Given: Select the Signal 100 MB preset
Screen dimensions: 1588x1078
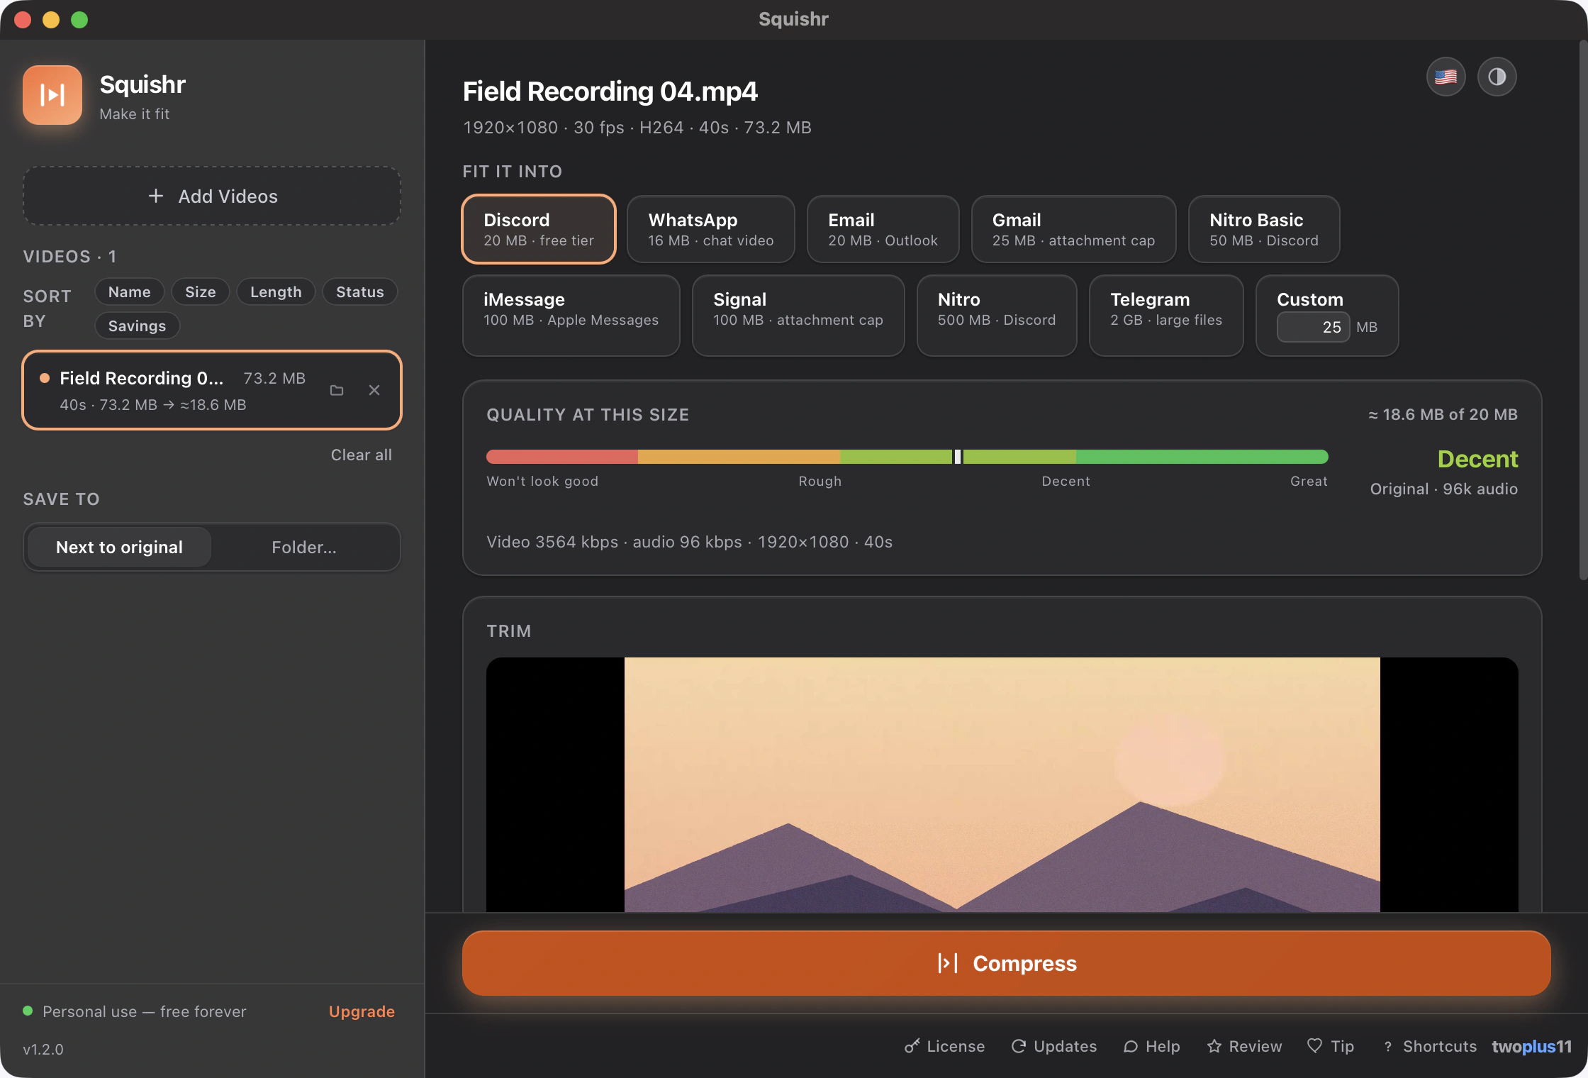Looking at the screenshot, I should (798, 315).
